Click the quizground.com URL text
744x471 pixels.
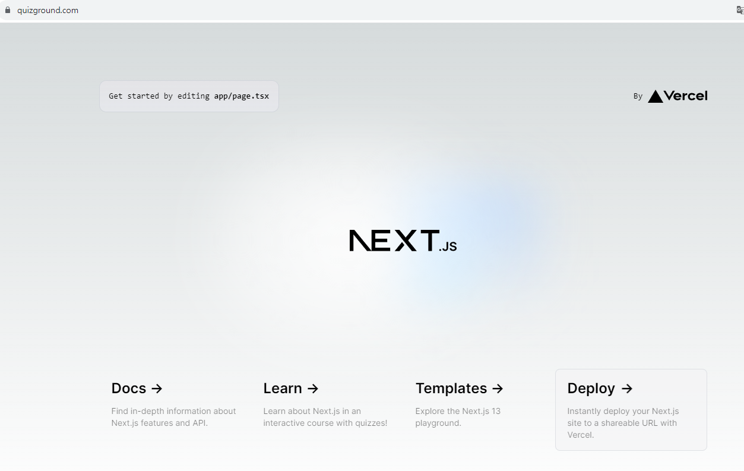(48, 10)
